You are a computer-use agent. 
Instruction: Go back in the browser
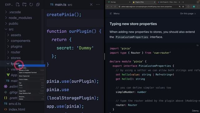[107, 7]
